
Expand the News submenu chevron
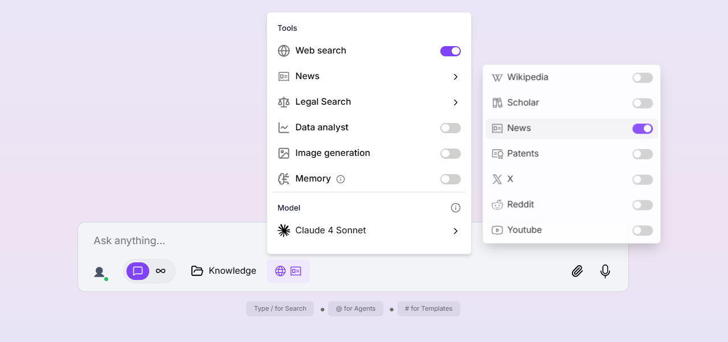click(x=455, y=77)
